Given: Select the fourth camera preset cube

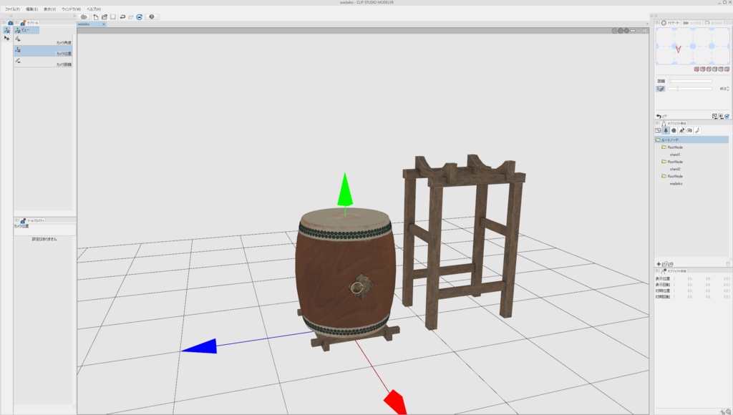Looking at the screenshot, I should tap(715, 69).
